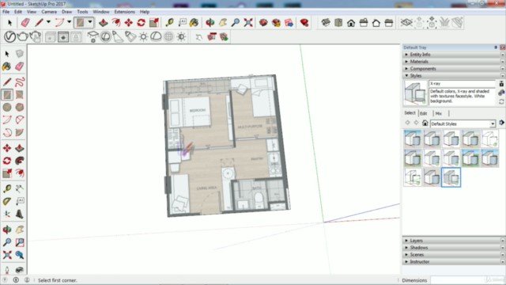
Task: Click Update Style with changes button
Action: pyautogui.click(x=501, y=101)
